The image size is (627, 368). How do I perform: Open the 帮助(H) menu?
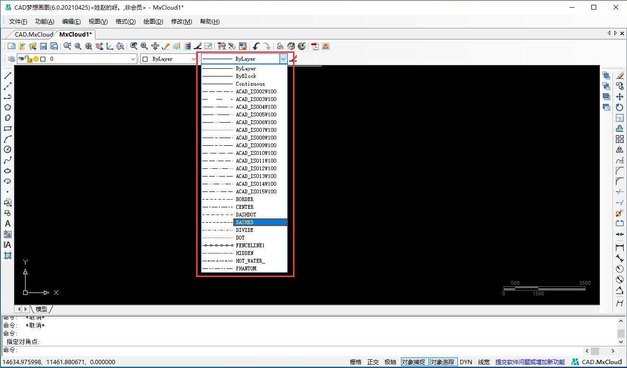coord(210,22)
